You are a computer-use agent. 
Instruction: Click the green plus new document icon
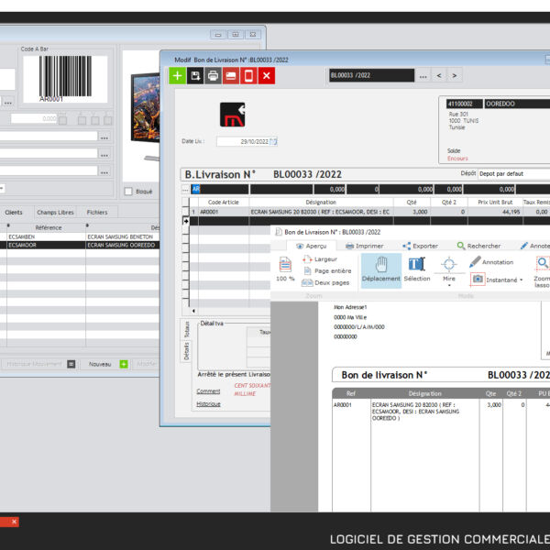tap(177, 75)
